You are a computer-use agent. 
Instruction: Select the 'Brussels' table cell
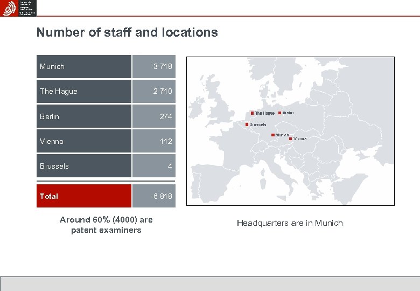tap(84, 165)
